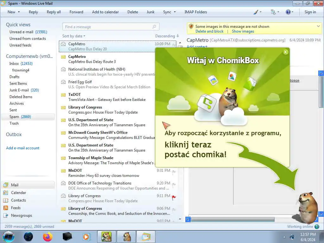Click the search magnifier icon
Screen dimensions: 324x243
coord(154,27)
